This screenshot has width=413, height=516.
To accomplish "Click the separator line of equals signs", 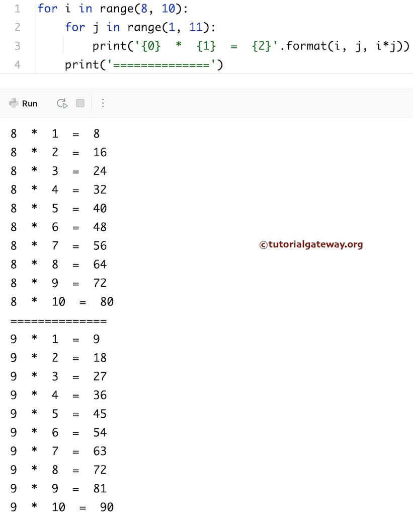I will [x=58, y=320].
